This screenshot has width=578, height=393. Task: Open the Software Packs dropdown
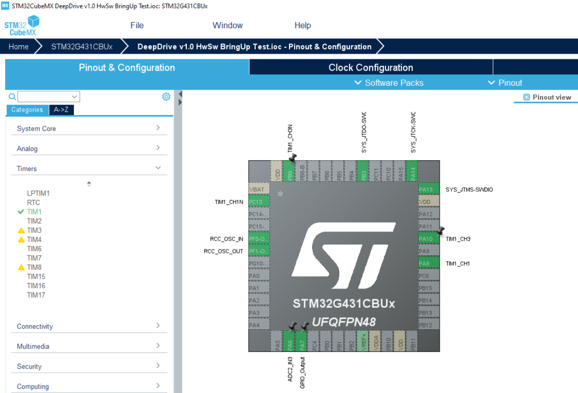388,82
